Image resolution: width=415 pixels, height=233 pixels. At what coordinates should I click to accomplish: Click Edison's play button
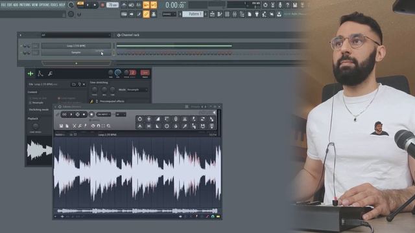[x=71, y=115]
